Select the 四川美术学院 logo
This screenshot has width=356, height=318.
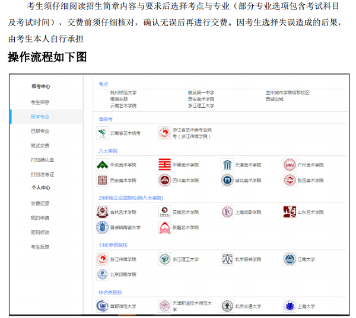point(165,181)
